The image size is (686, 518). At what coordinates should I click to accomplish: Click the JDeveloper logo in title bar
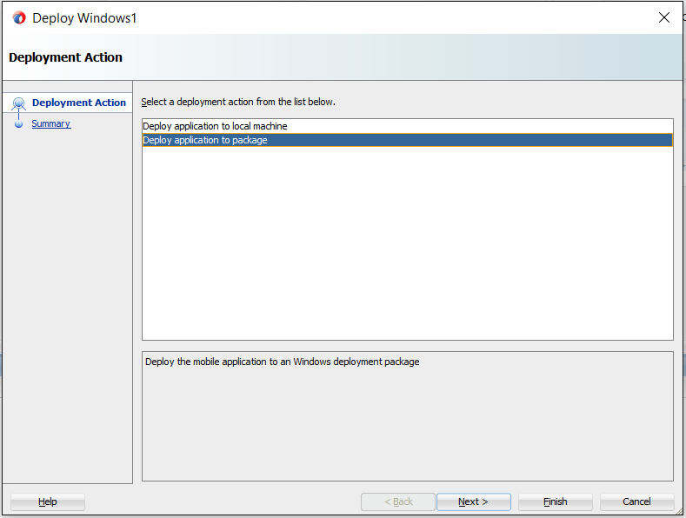pyautogui.click(x=19, y=18)
